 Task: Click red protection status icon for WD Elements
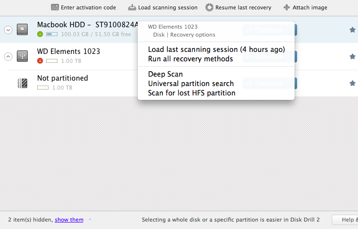40,61
